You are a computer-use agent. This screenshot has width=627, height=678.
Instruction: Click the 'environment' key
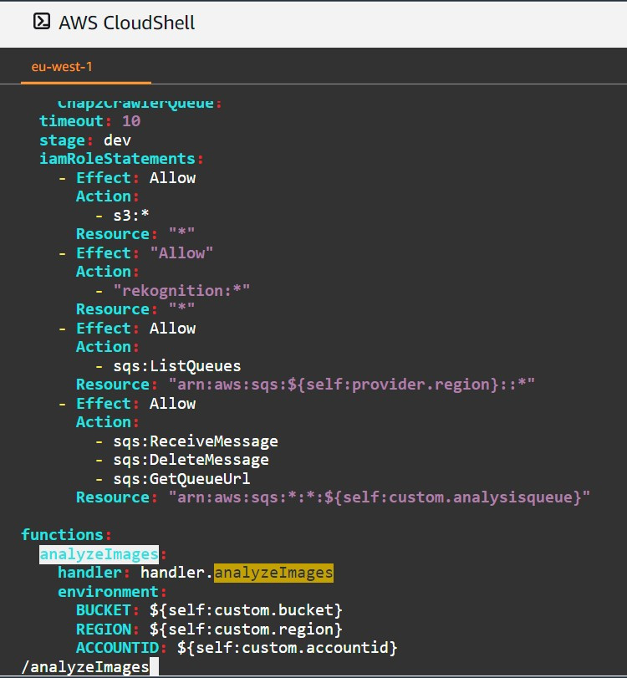click(108, 592)
